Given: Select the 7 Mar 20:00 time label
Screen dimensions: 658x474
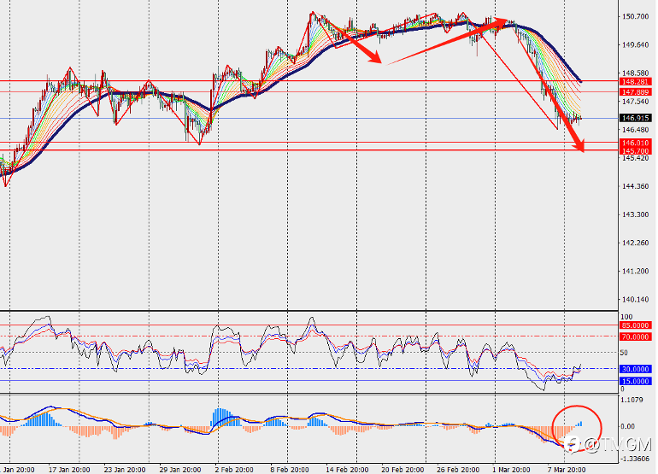Looking at the screenshot, I should tap(567, 470).
